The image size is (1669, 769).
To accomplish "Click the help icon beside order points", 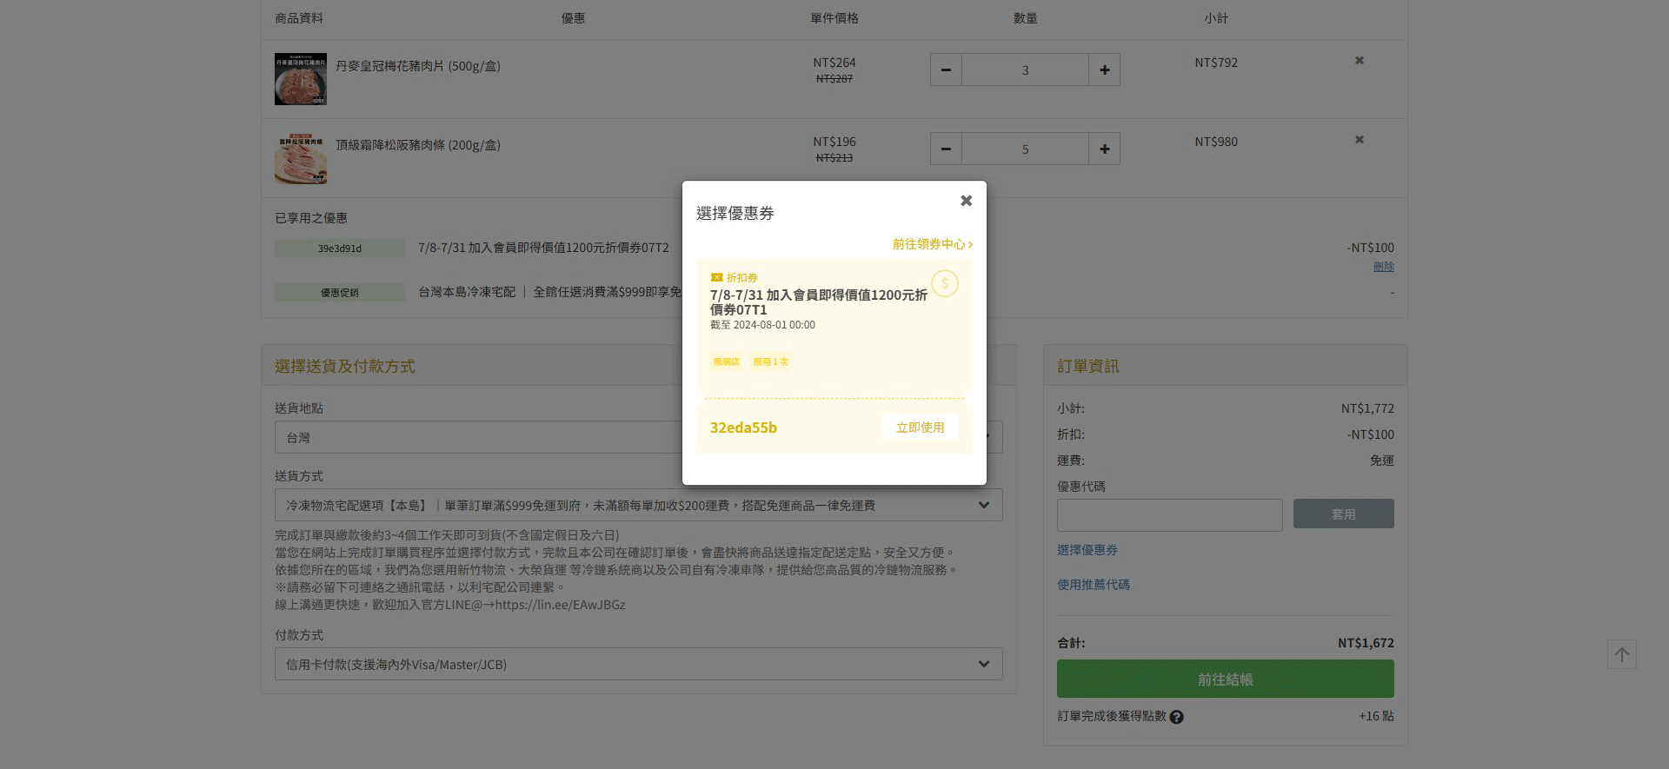I will 1176,717.
